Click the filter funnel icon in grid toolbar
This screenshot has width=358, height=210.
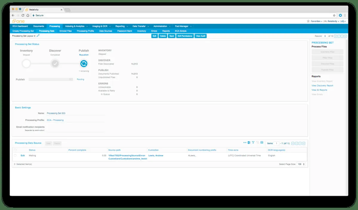[253, 143]
